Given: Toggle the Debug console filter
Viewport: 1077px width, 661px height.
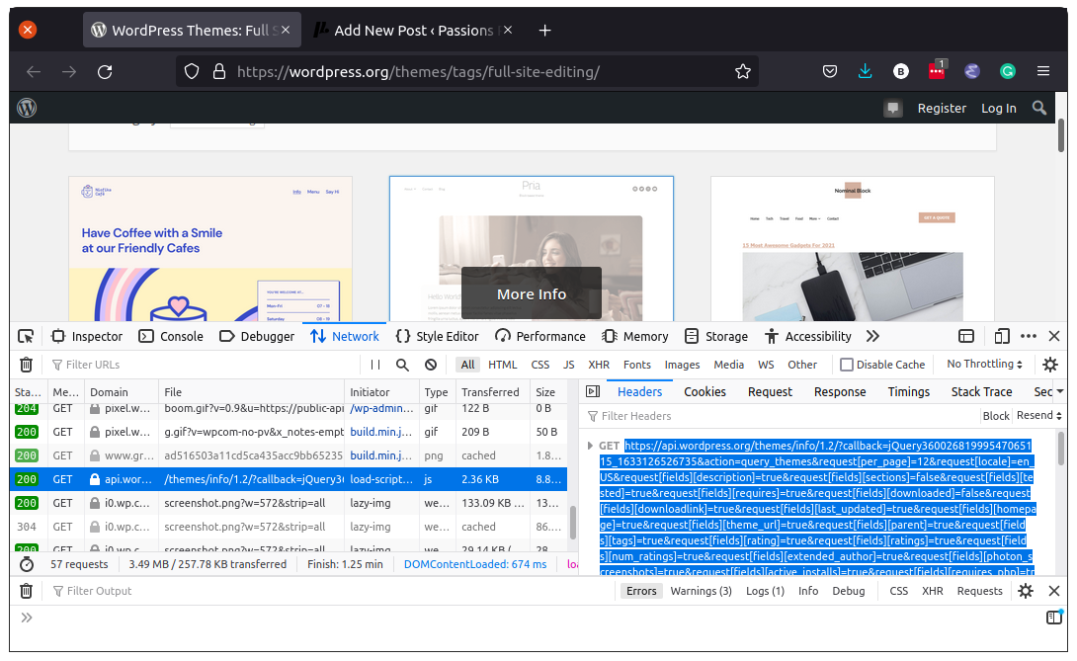Looking at the screenshot, I should (849, 591).
